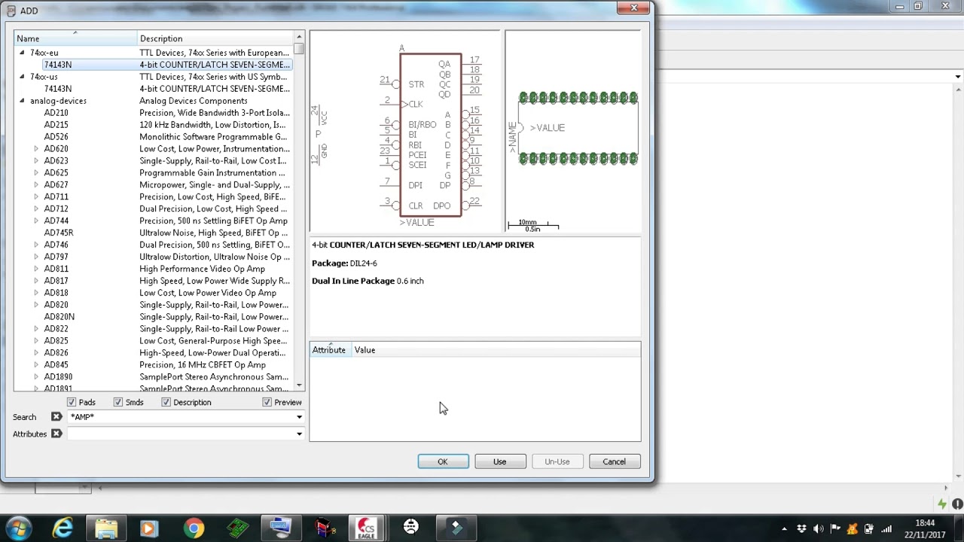Toggle the Preview checkbox

(x=267, y=403)
